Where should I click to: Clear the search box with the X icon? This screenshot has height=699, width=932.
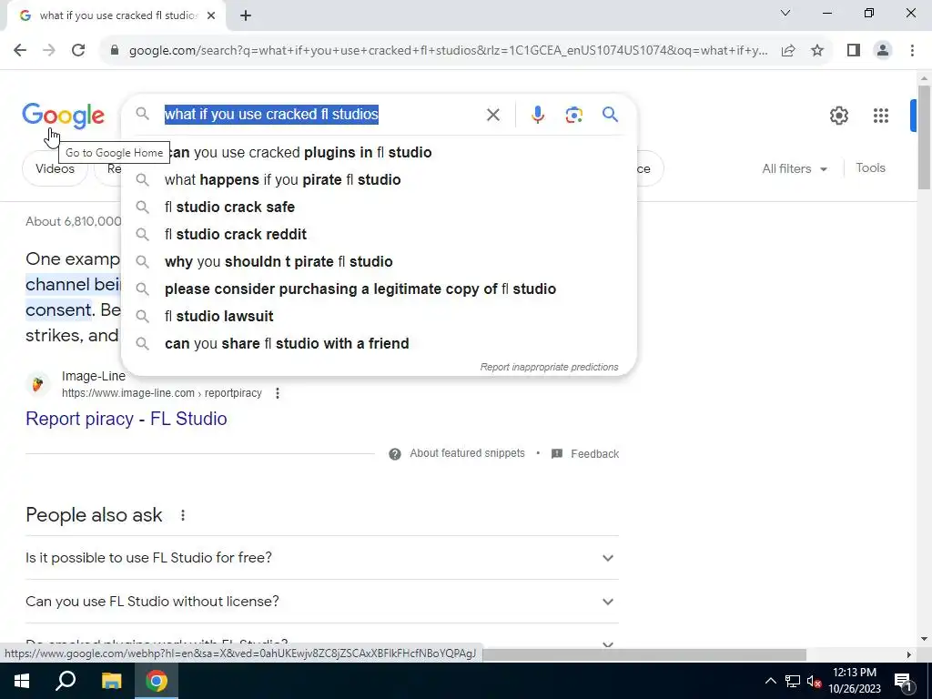(492, 115)
